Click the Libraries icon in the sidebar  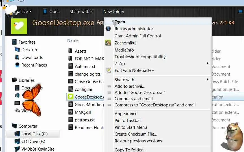tap(14, 80)
